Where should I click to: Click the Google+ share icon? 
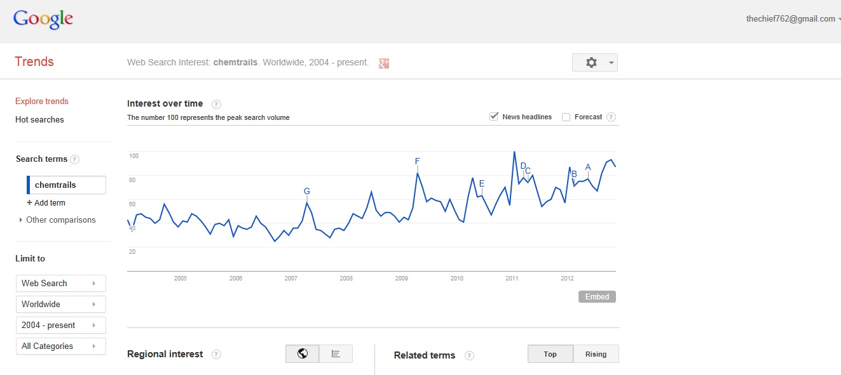[x=383, y=63]
